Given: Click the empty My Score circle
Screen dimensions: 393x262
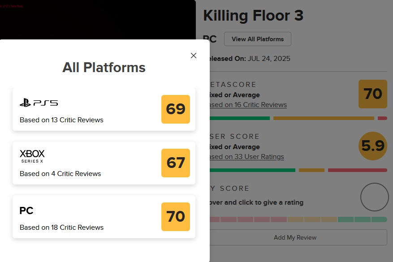Looking at the screenshot, I should 375,197.
